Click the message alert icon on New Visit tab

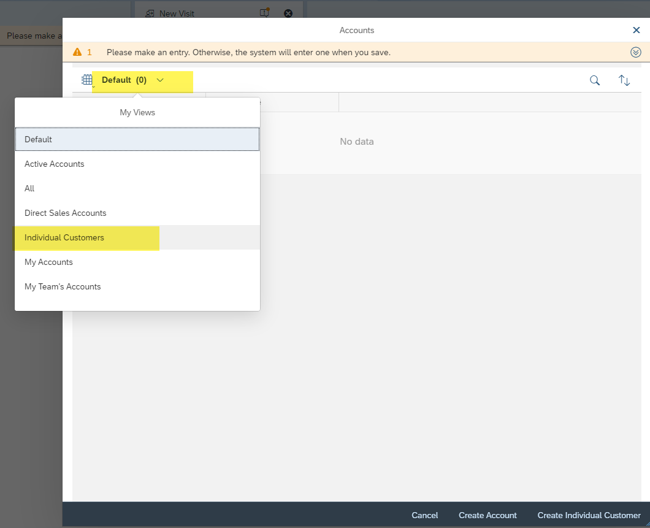pyautogui.click(x=264, y=13)
